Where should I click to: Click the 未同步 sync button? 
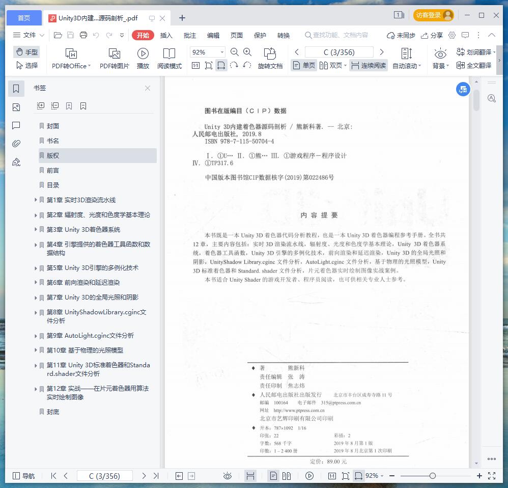click(x=401, y=35)
